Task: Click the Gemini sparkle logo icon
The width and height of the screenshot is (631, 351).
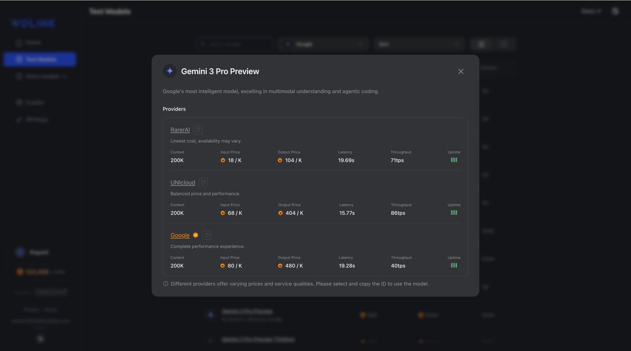Action: (x=169, y=71)
